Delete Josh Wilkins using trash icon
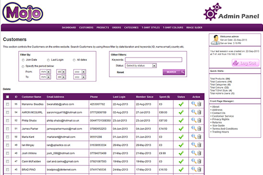The width and height of the screenshot is (263, 175). [x=199, y=153]
